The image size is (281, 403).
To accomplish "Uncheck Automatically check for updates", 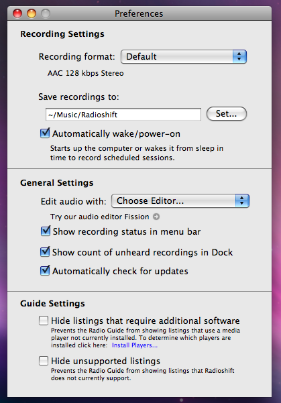I will [x=45, y=271].
